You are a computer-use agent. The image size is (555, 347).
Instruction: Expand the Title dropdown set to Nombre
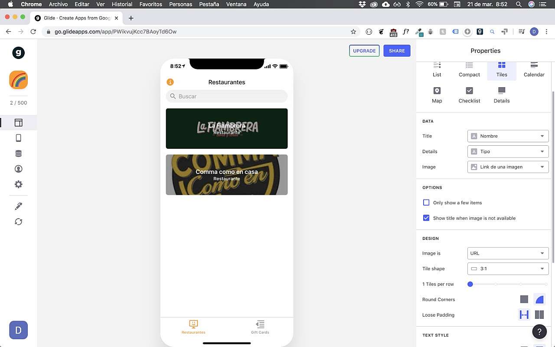508,136
